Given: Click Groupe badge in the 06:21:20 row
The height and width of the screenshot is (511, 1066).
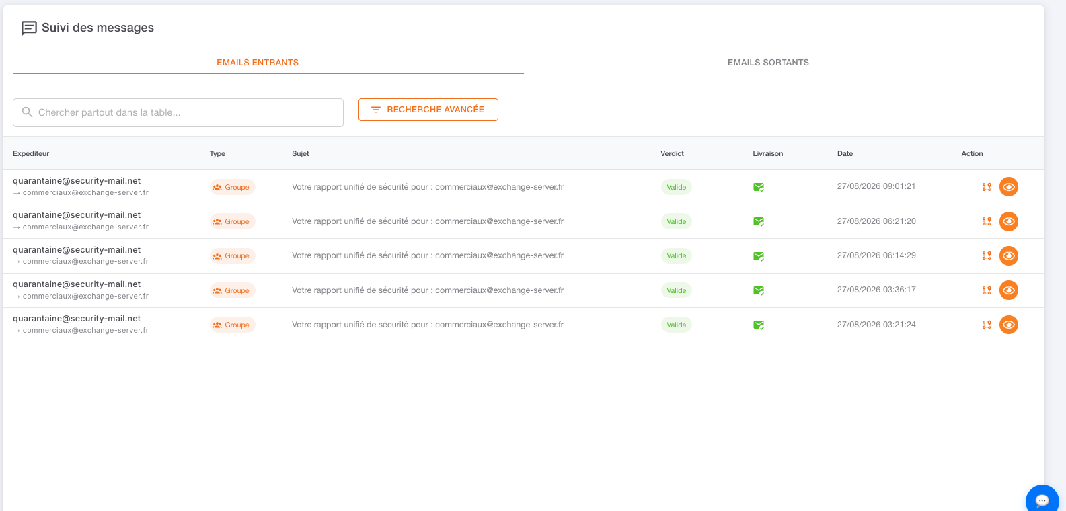Looking at the screenshot, I should (x=232, y=221).
